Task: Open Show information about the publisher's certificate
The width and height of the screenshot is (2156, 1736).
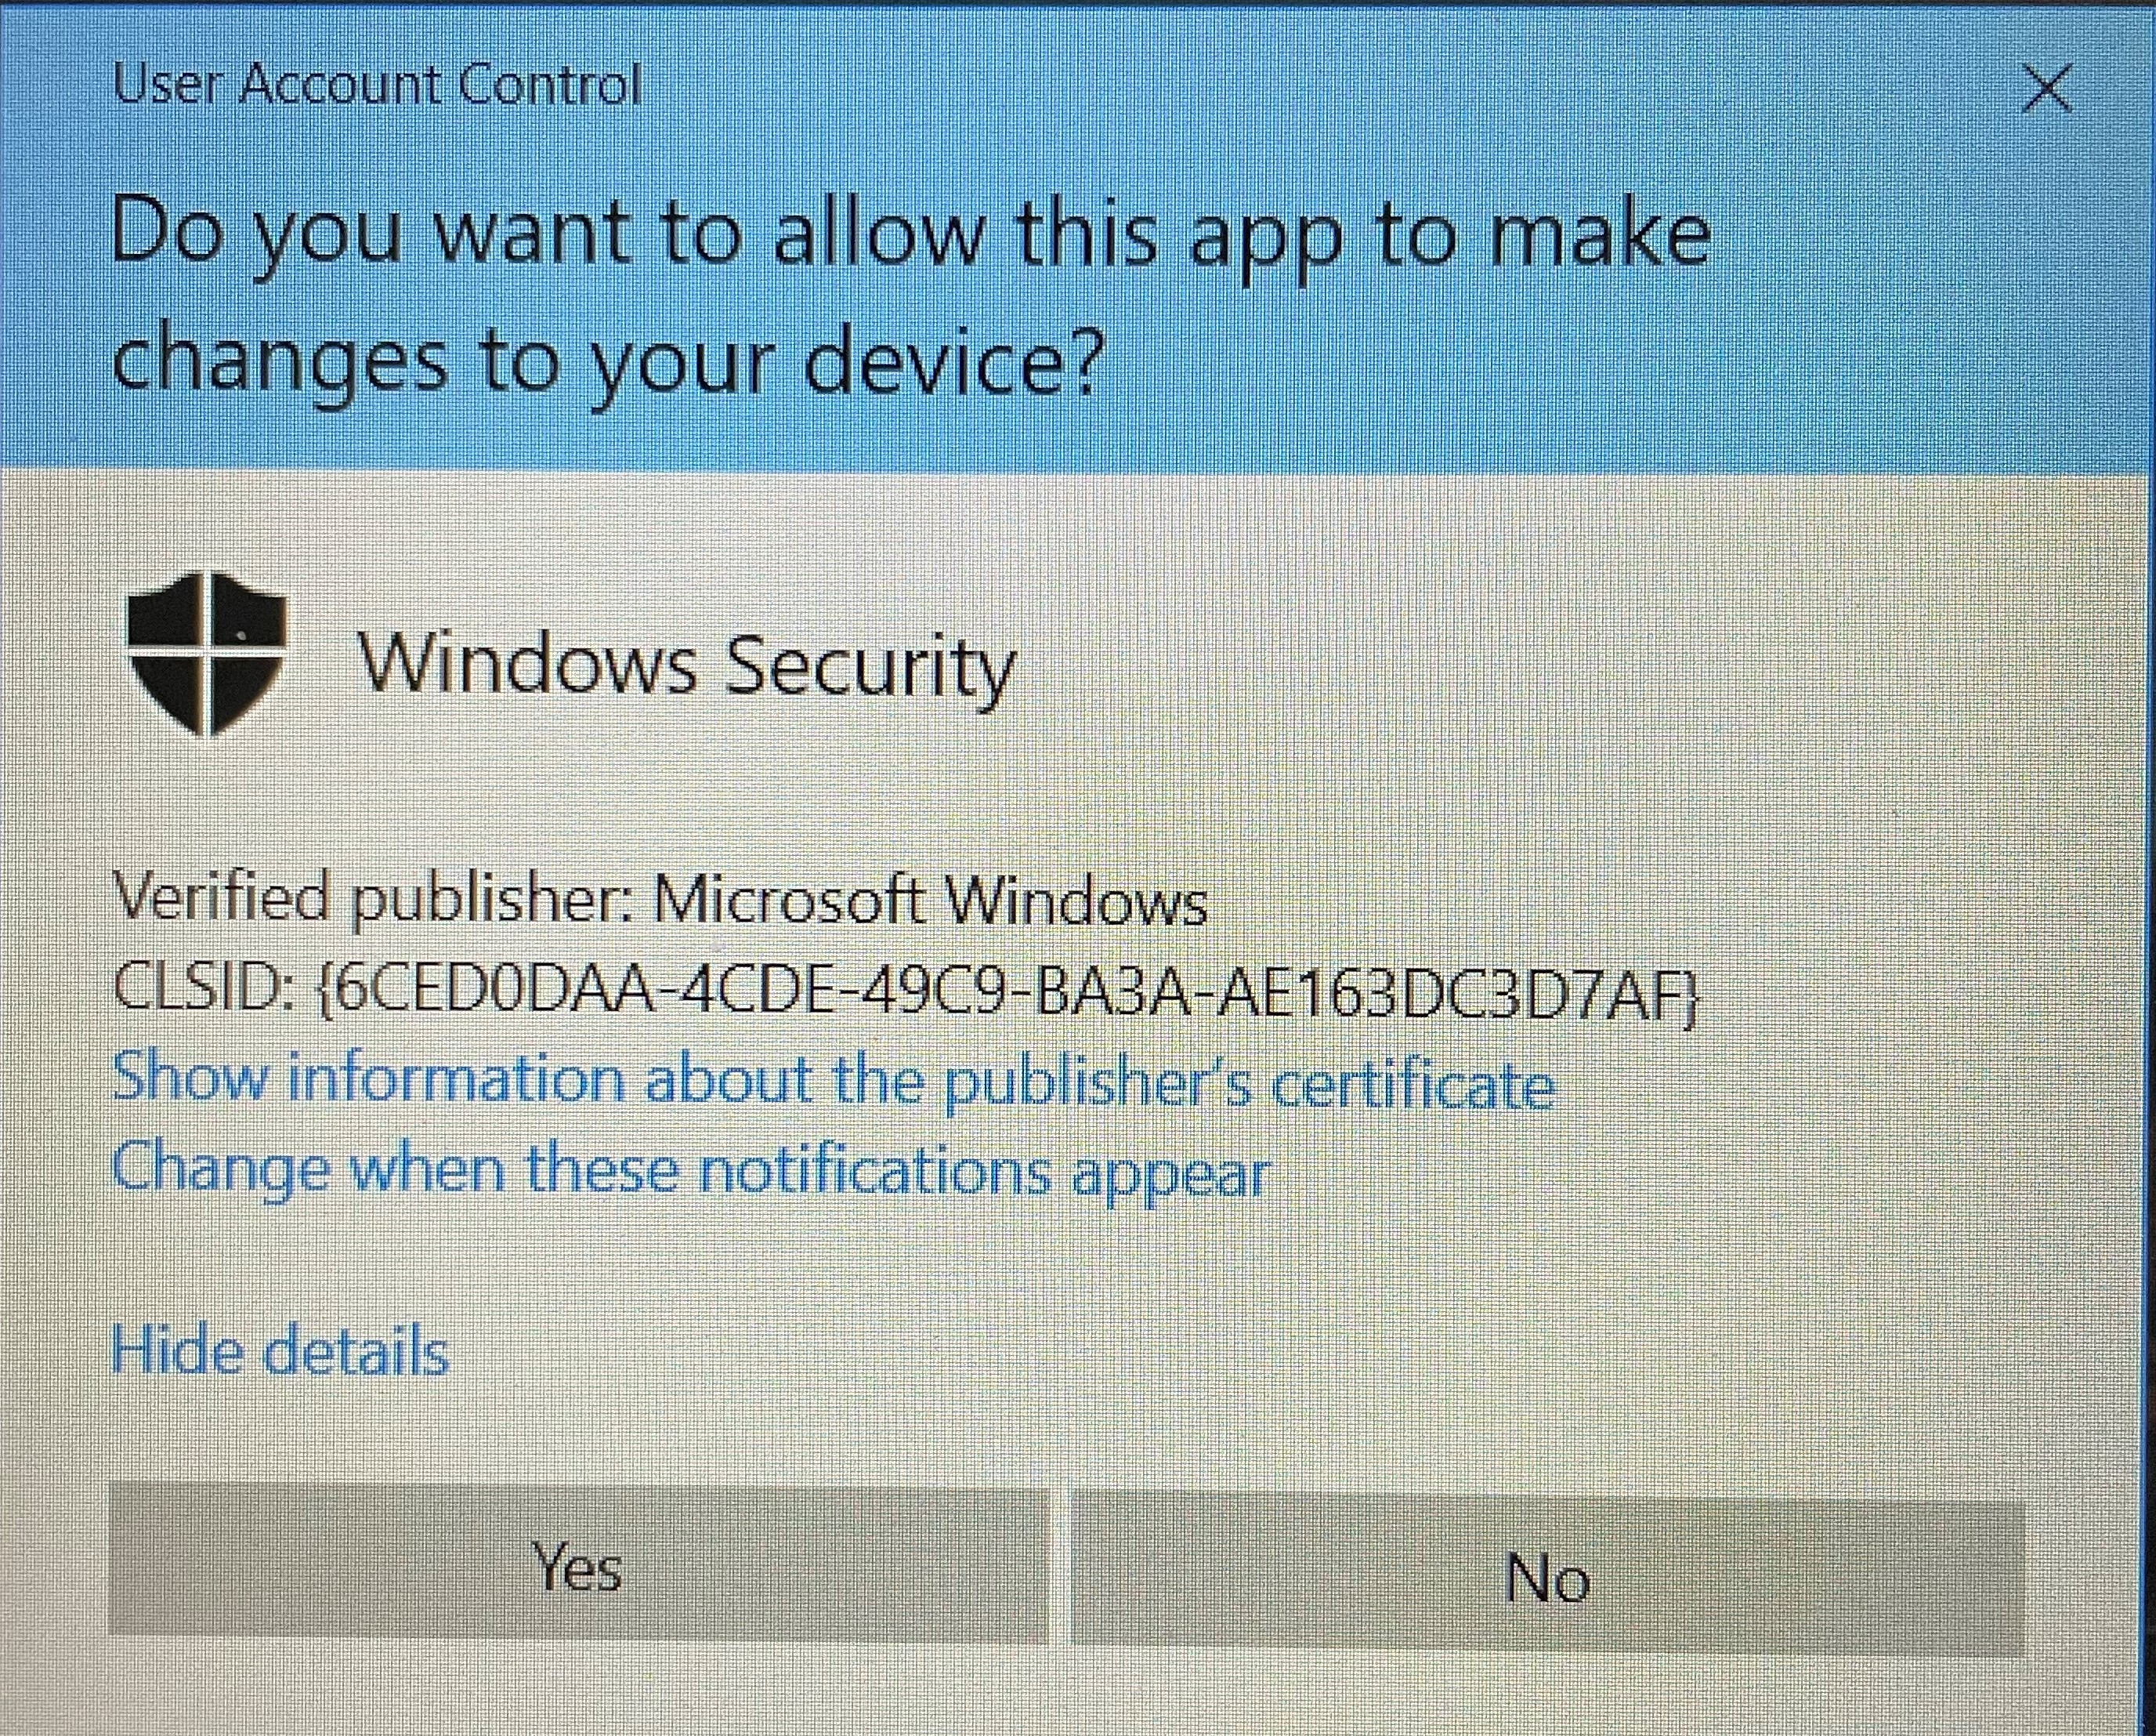Action: (833, 1081)
